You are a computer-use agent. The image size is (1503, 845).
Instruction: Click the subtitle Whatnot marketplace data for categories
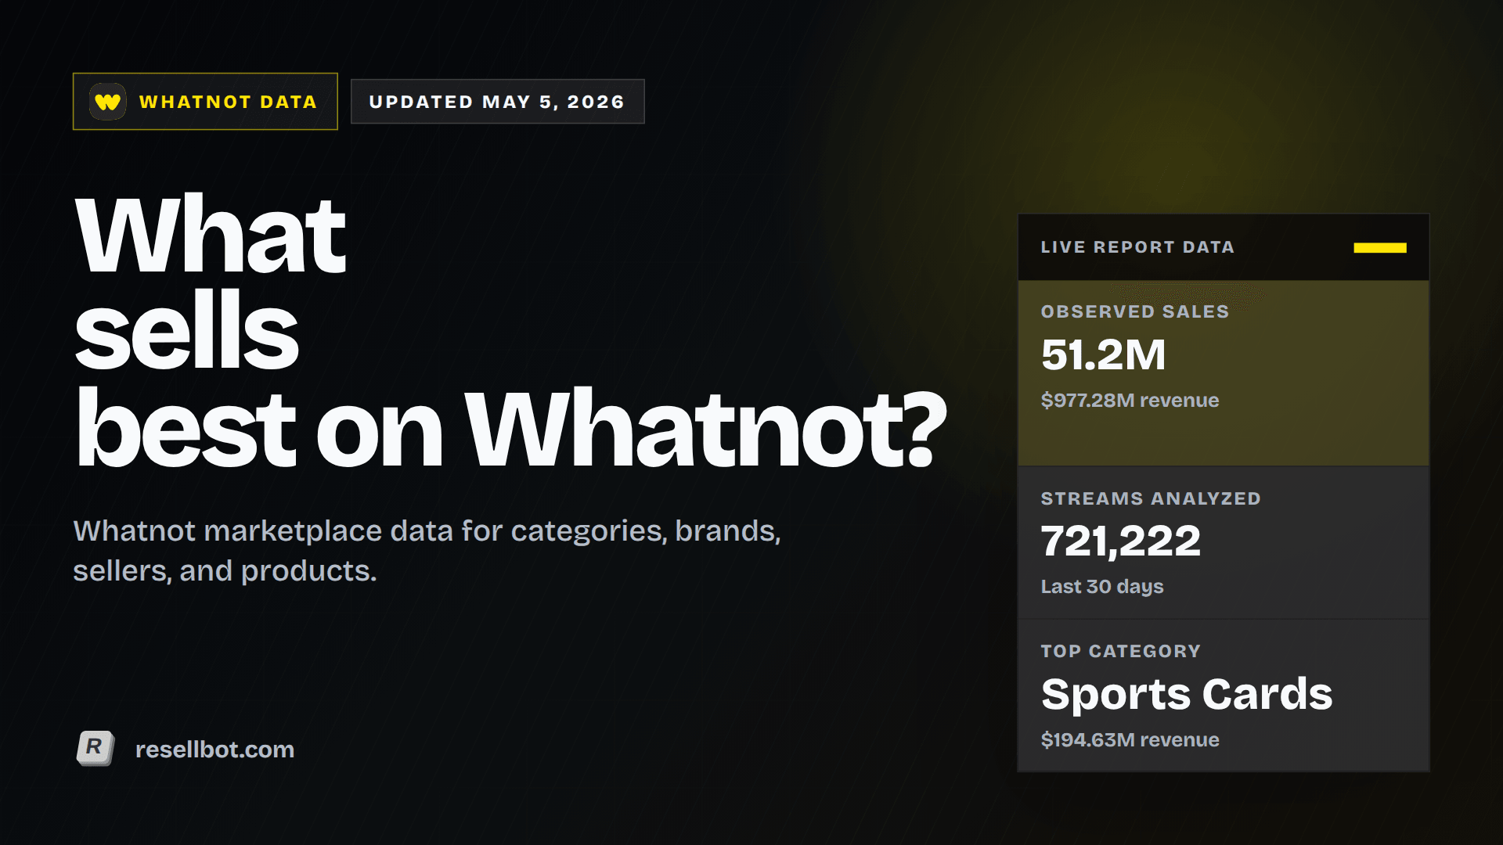click(427, 551)
